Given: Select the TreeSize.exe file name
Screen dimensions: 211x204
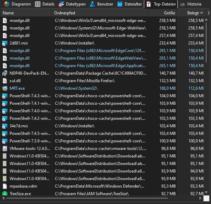Looking at the screenshot, I should (x=20, y=194).
